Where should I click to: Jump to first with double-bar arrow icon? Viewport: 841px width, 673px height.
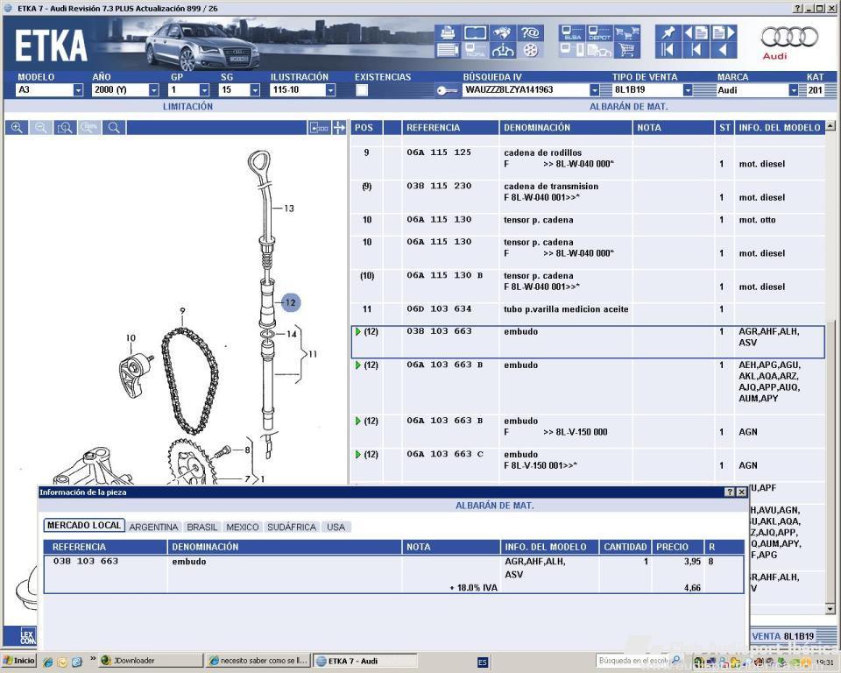click(668, 51)
